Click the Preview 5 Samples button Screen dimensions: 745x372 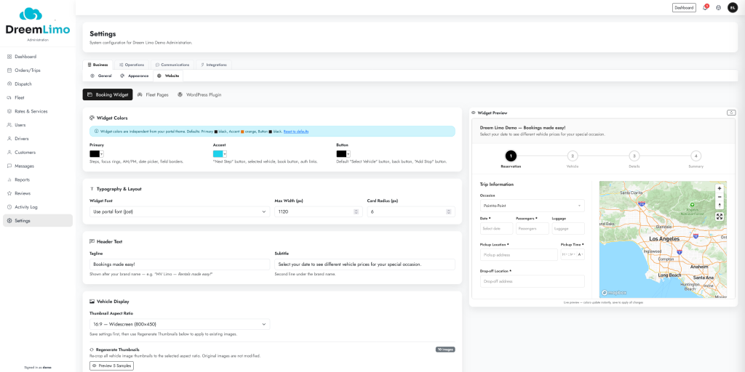(111, 366)
